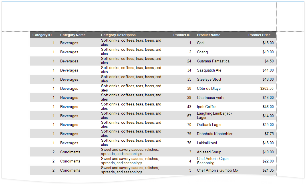
Task: Click the Category Description column header
Action: pos(118,35)
